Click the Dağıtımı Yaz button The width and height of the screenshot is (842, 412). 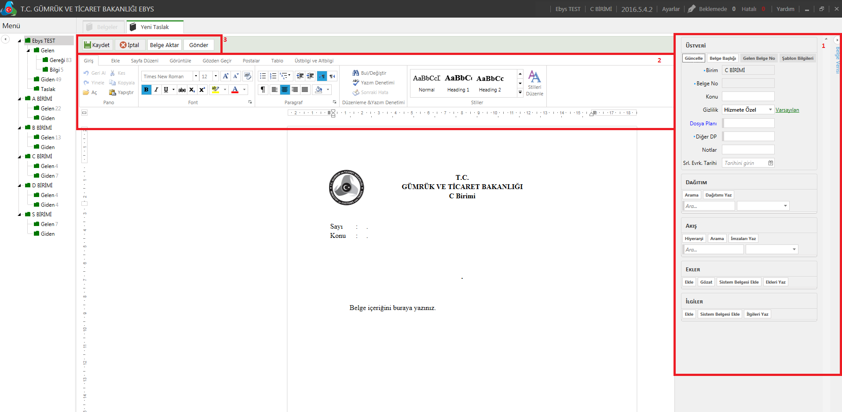click(x=718, y=195)
